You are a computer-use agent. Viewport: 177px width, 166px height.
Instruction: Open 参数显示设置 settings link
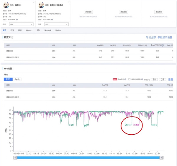[x=165, y=38]
